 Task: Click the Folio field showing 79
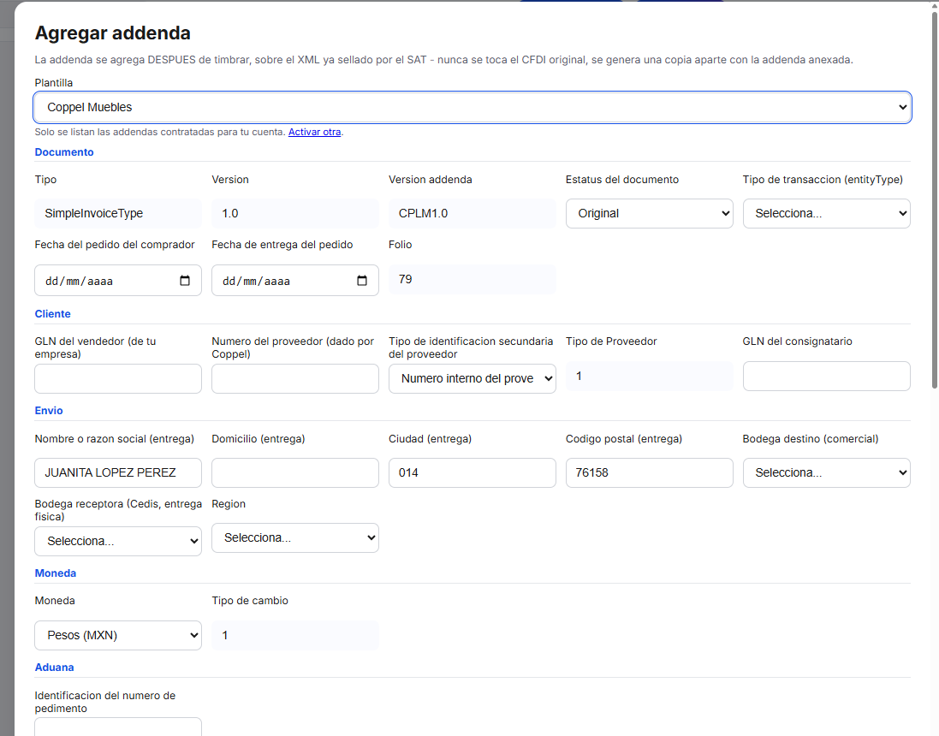click(472, 279)
